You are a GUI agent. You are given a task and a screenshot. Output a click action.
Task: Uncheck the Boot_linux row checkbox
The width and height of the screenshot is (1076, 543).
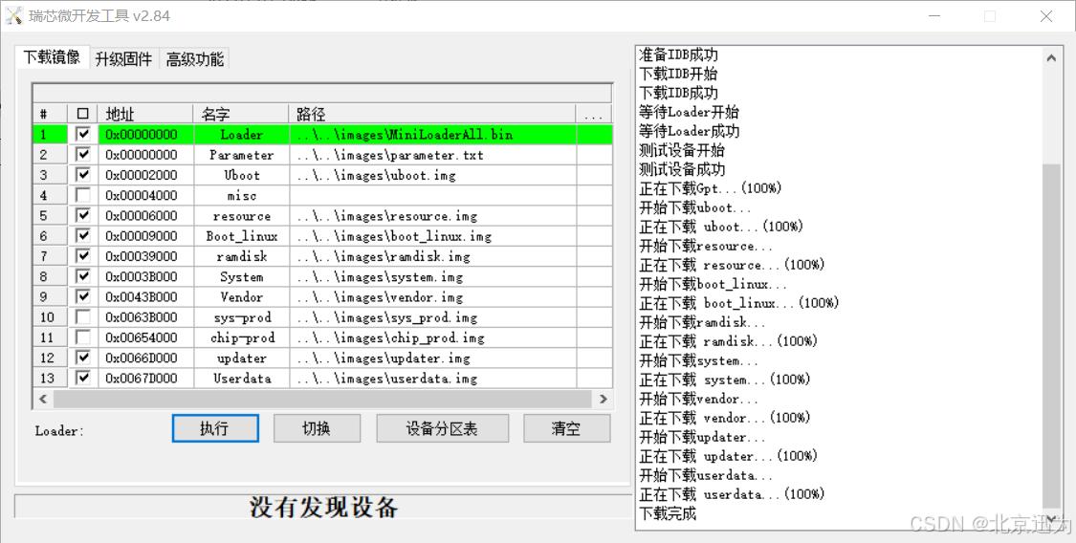[83, 236]
